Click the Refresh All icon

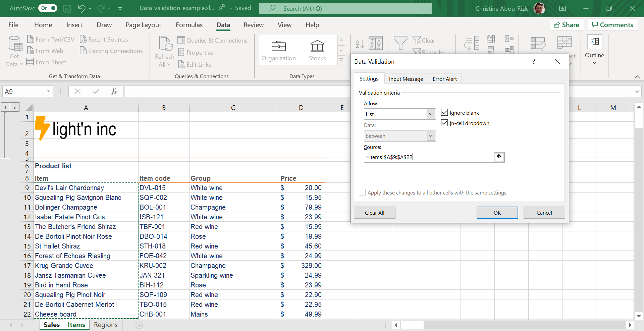click(x=165, y=44)
